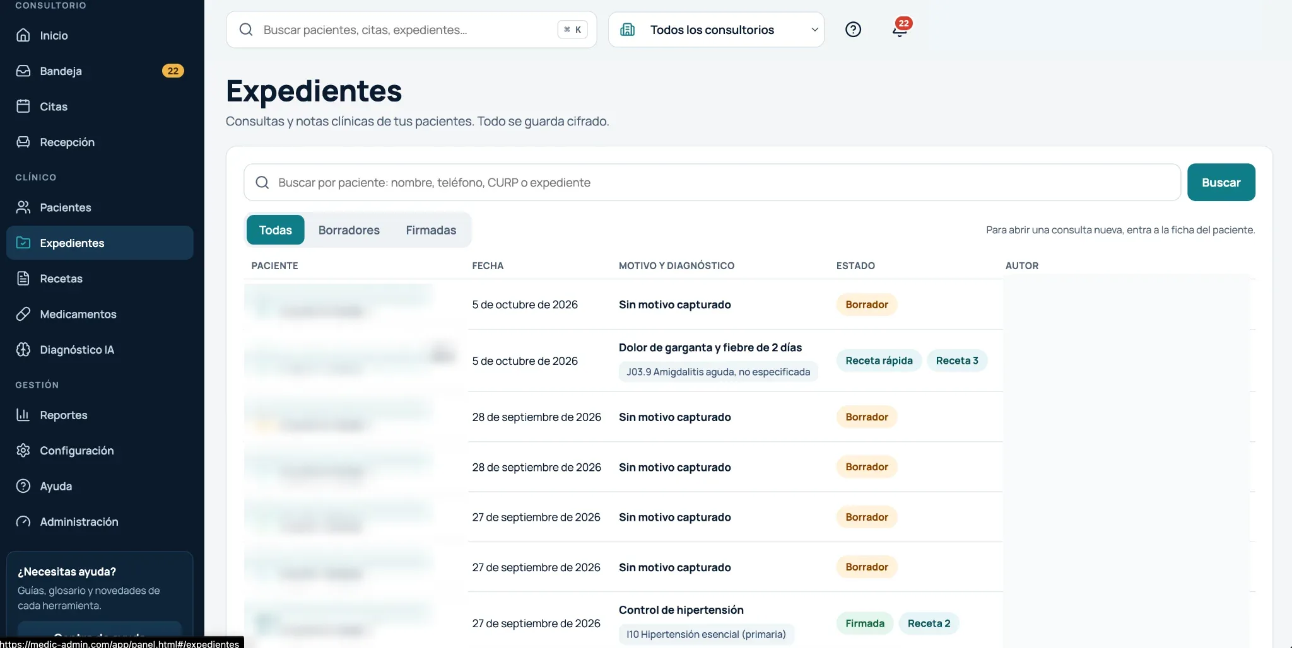Click the Medicamentos pill icon

pyautogui.click(x=23, y=314)
